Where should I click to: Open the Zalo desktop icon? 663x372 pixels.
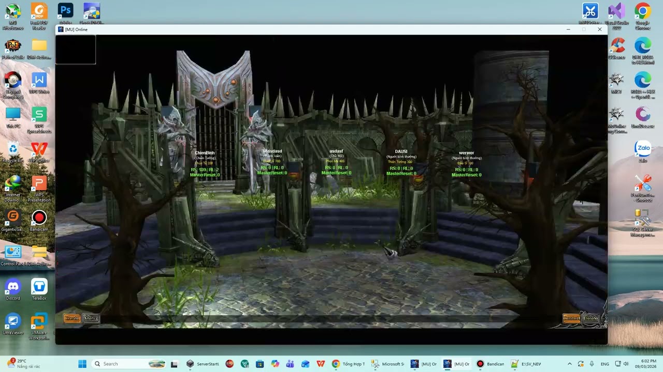[x=643, y=152]
